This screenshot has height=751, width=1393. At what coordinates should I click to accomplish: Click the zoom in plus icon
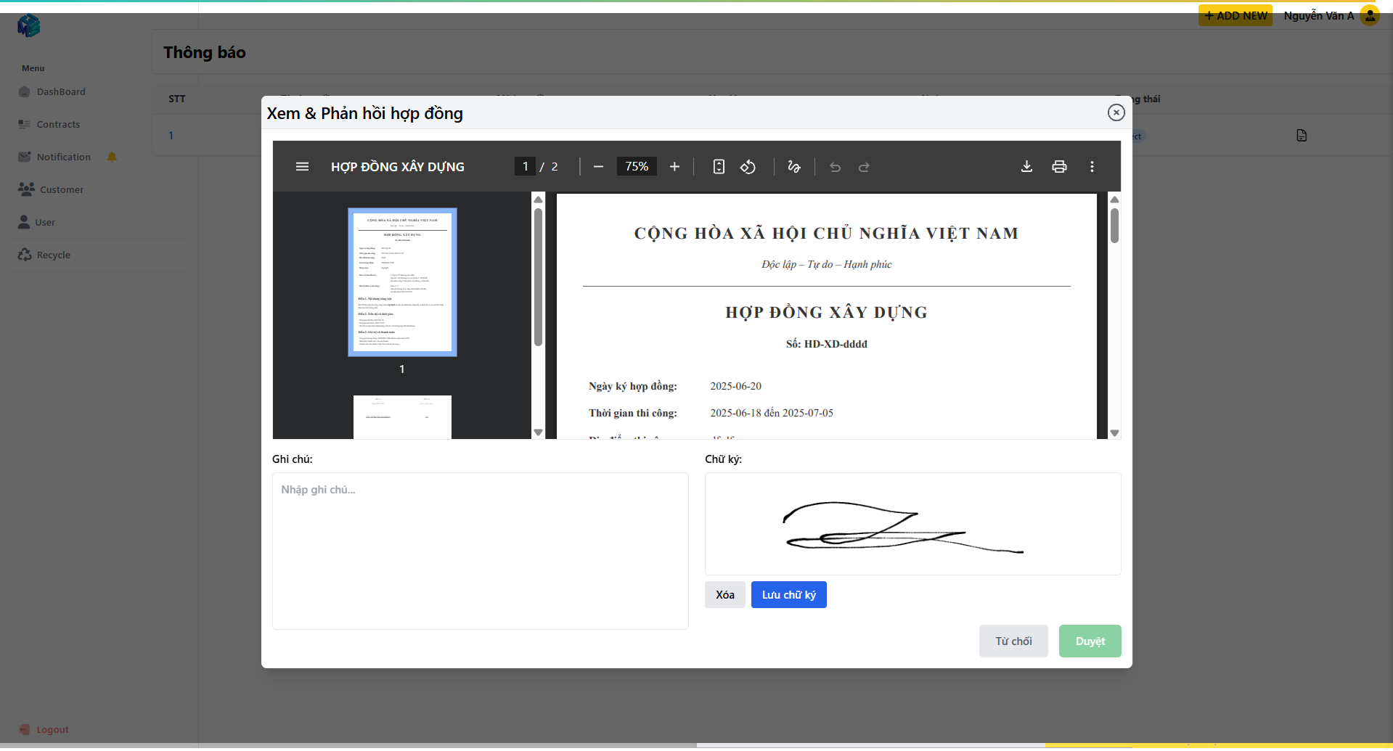[674, 167]
